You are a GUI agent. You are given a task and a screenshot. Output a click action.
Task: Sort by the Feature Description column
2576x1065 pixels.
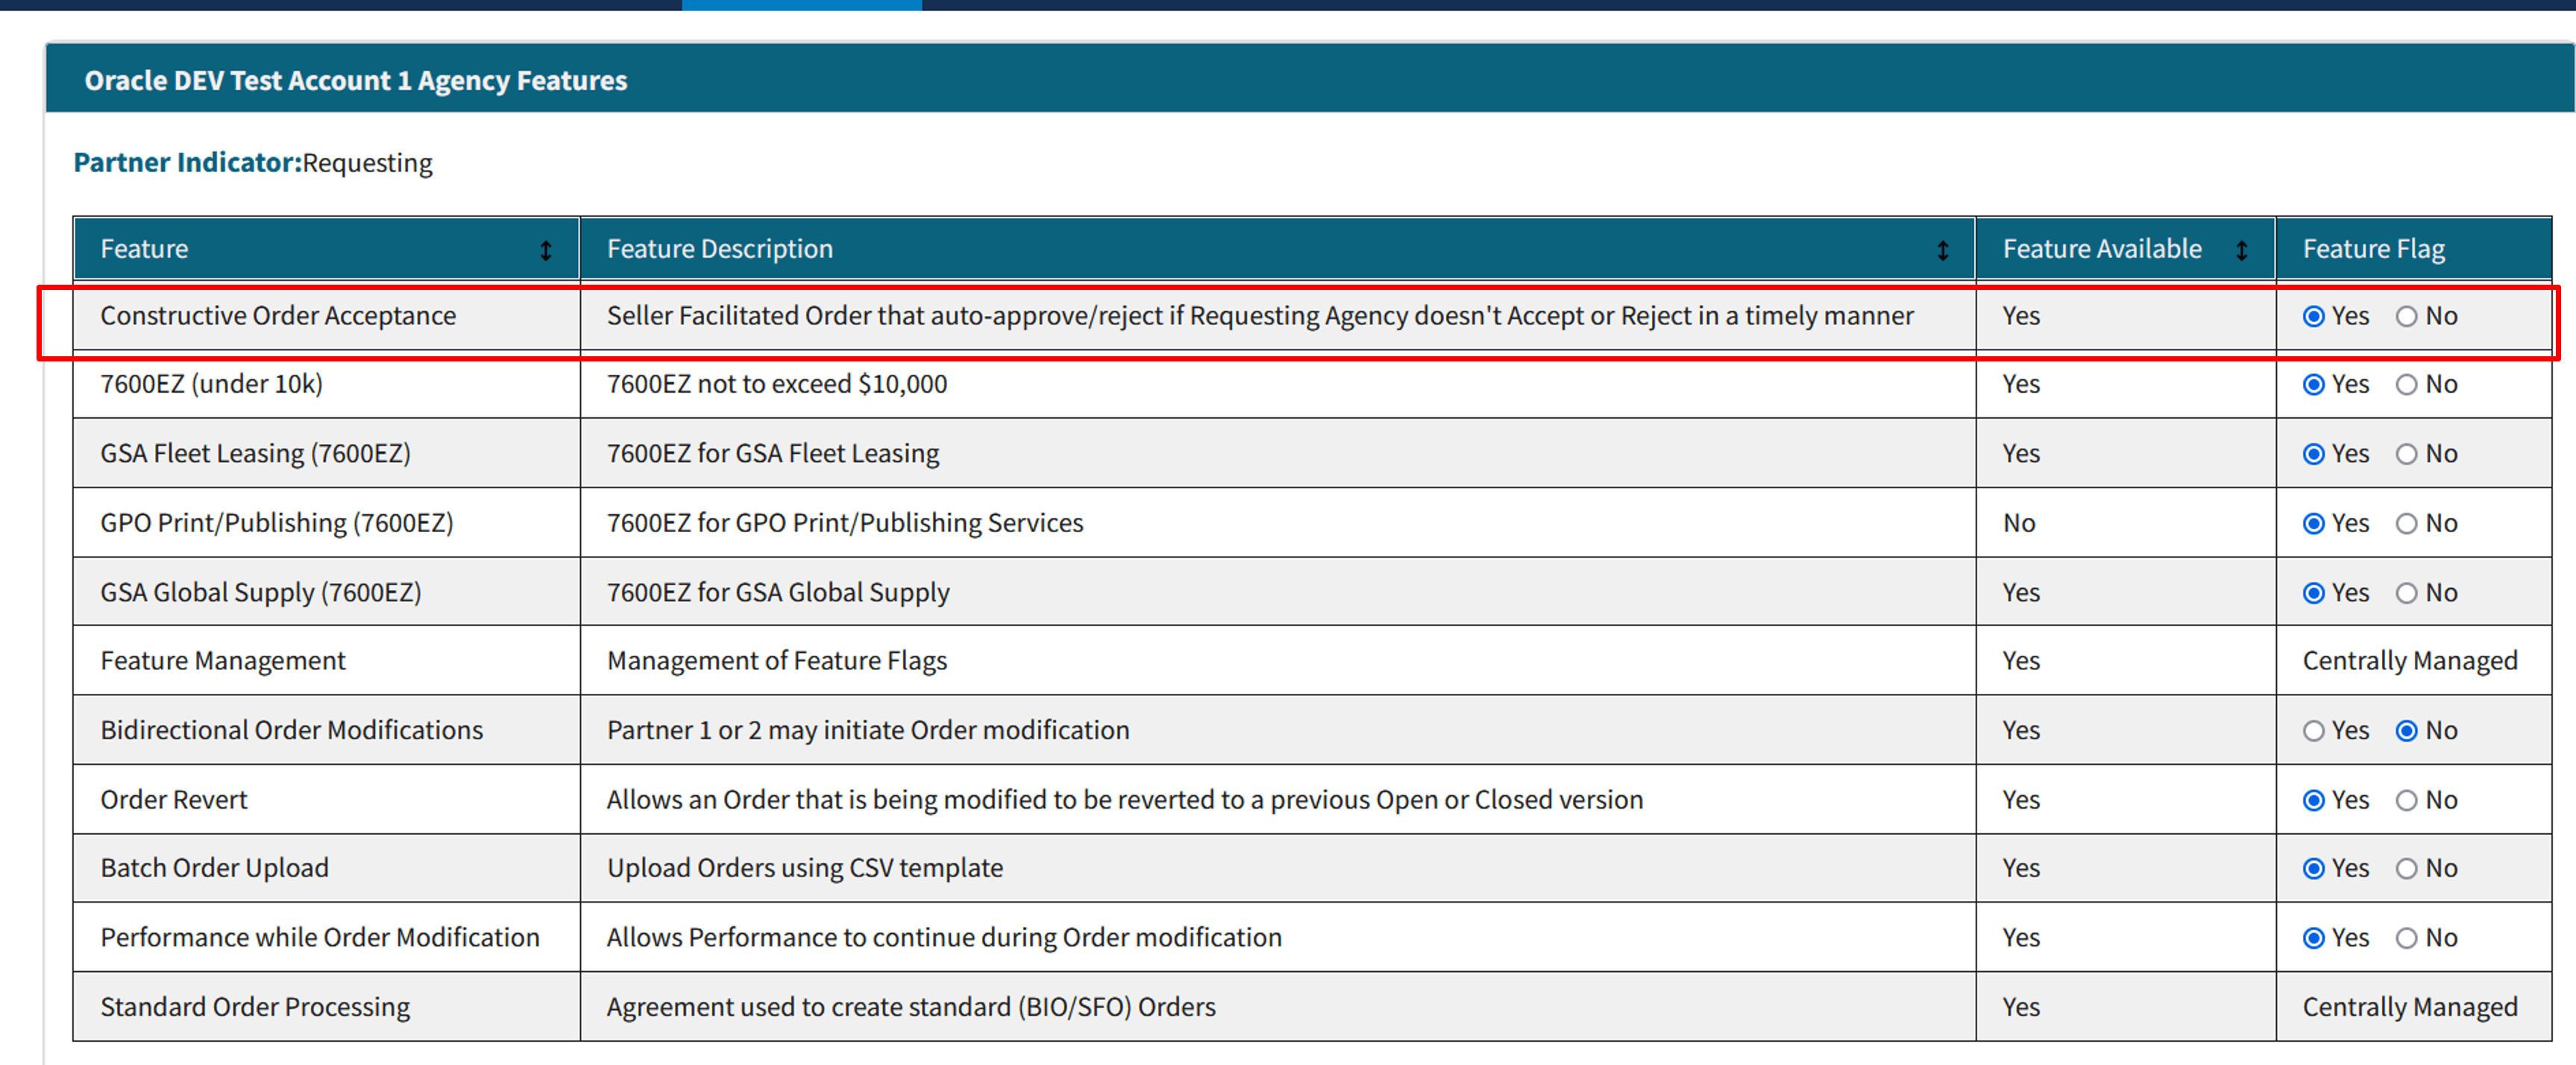tap(1943, 250)
